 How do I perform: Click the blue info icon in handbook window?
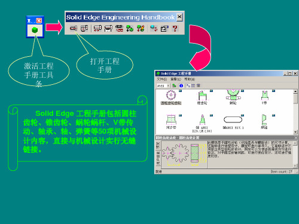181,85
